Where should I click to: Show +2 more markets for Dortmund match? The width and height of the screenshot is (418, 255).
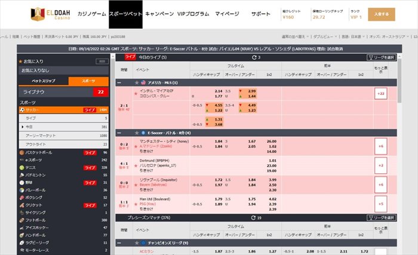pos(381,165)
